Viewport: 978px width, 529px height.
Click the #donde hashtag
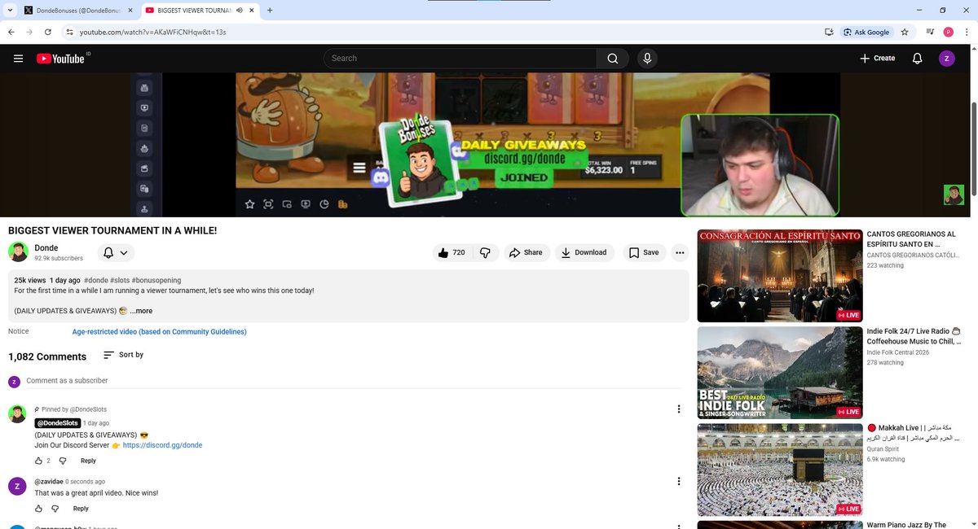[x=96, y=280]
